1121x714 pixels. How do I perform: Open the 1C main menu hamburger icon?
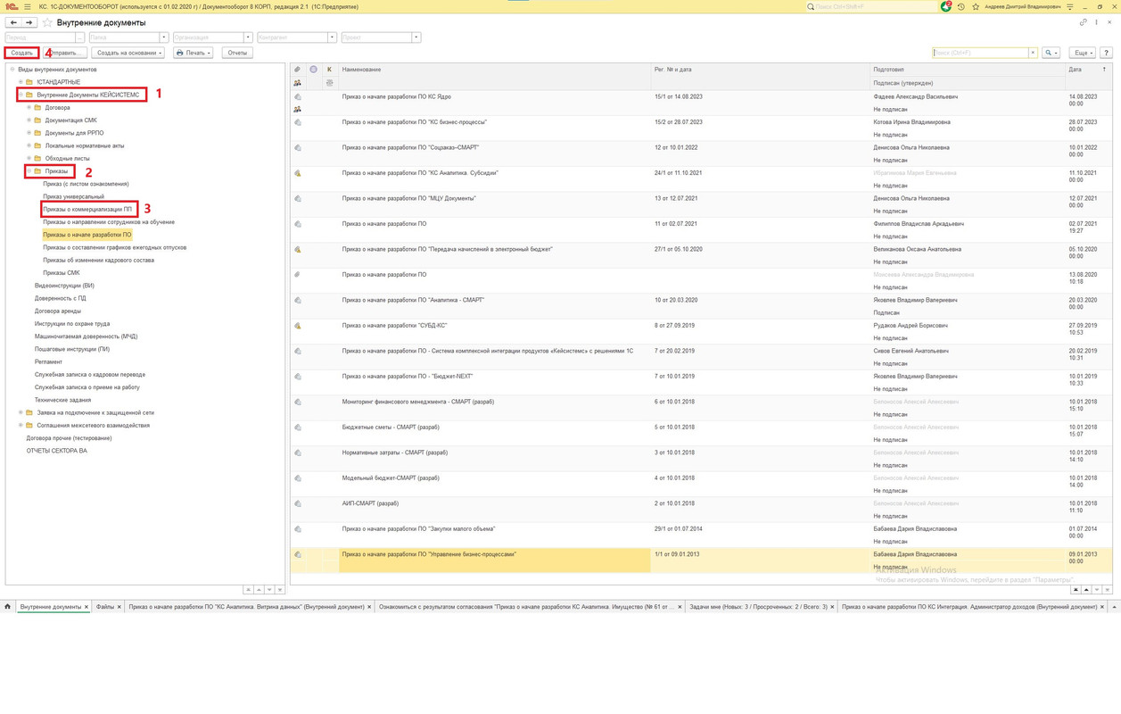(x=27, y=6)
